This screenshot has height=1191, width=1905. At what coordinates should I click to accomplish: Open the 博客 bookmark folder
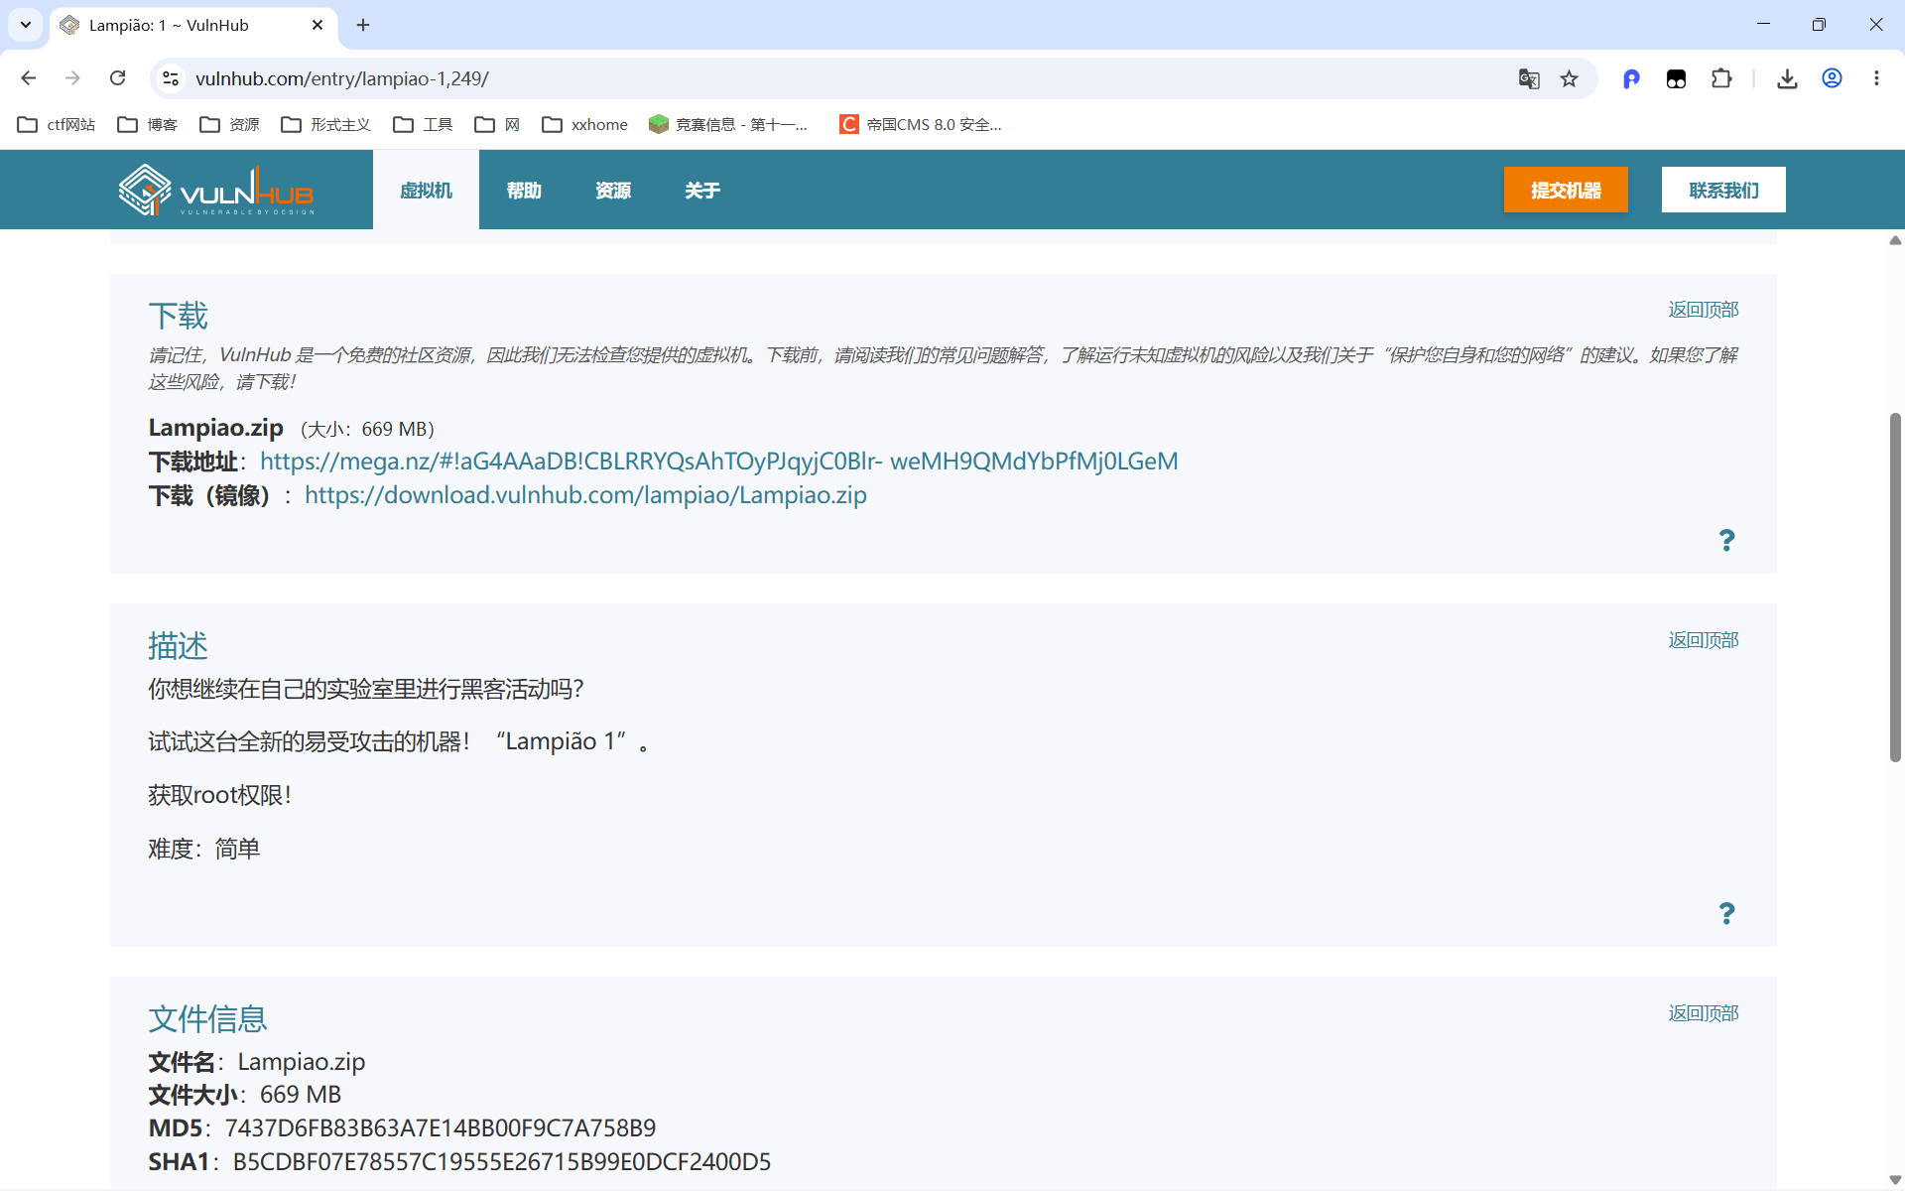(148, 124)
